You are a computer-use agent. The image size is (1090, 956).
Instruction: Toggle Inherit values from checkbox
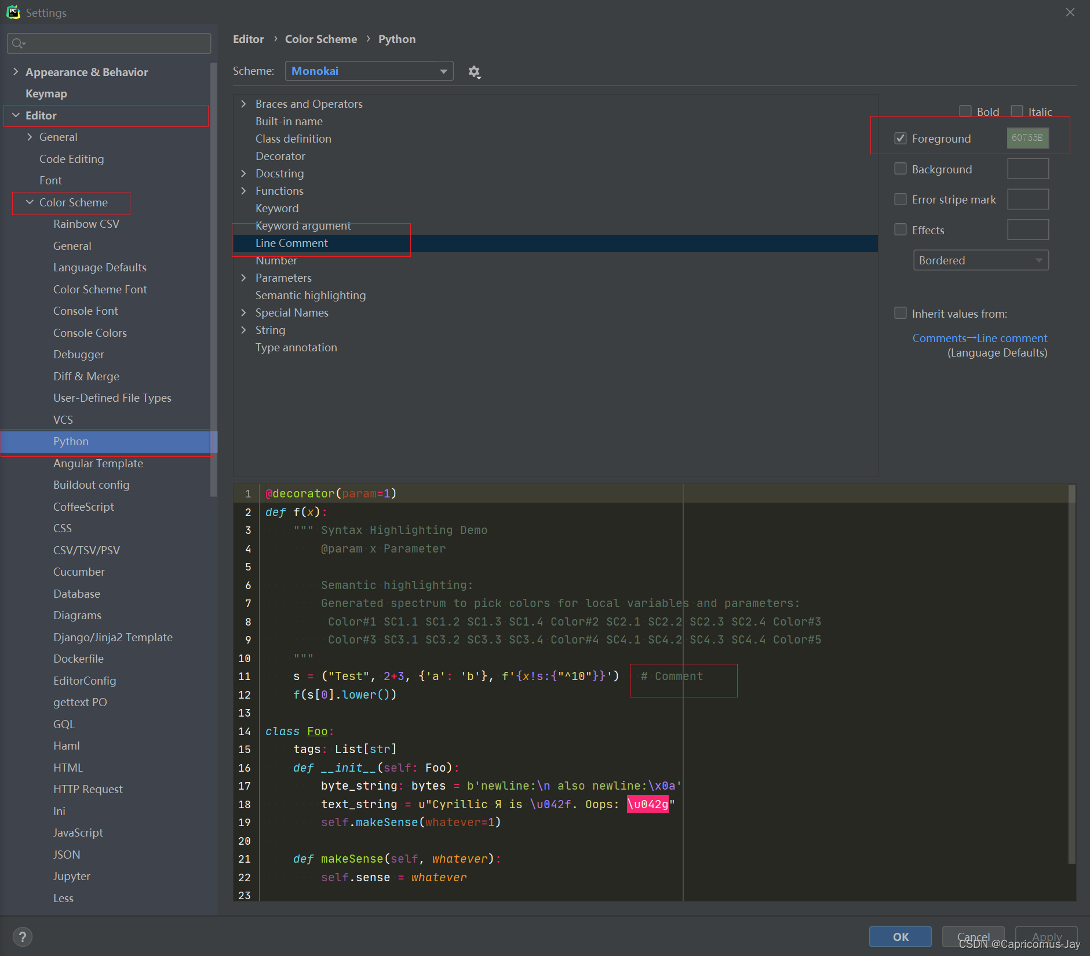click(901, 313)
